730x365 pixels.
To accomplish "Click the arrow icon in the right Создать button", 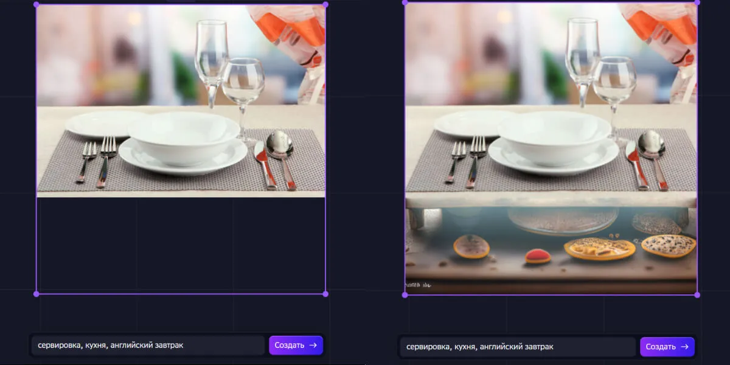I will 684,347.
